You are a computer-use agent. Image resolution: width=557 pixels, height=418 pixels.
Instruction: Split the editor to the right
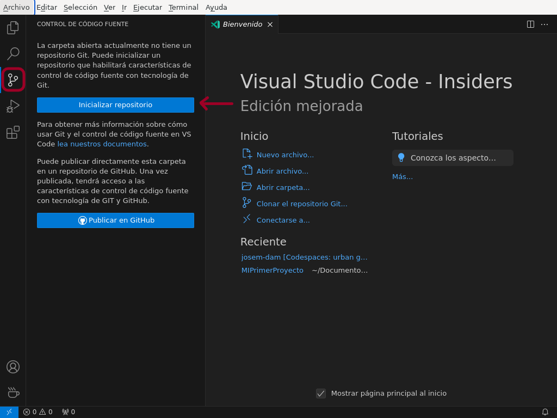[530, 24]
